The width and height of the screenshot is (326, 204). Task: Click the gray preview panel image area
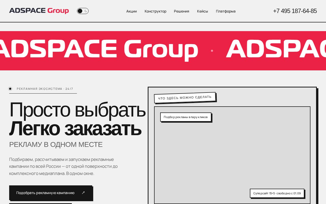pyautogui.click(x=232, y=156)
